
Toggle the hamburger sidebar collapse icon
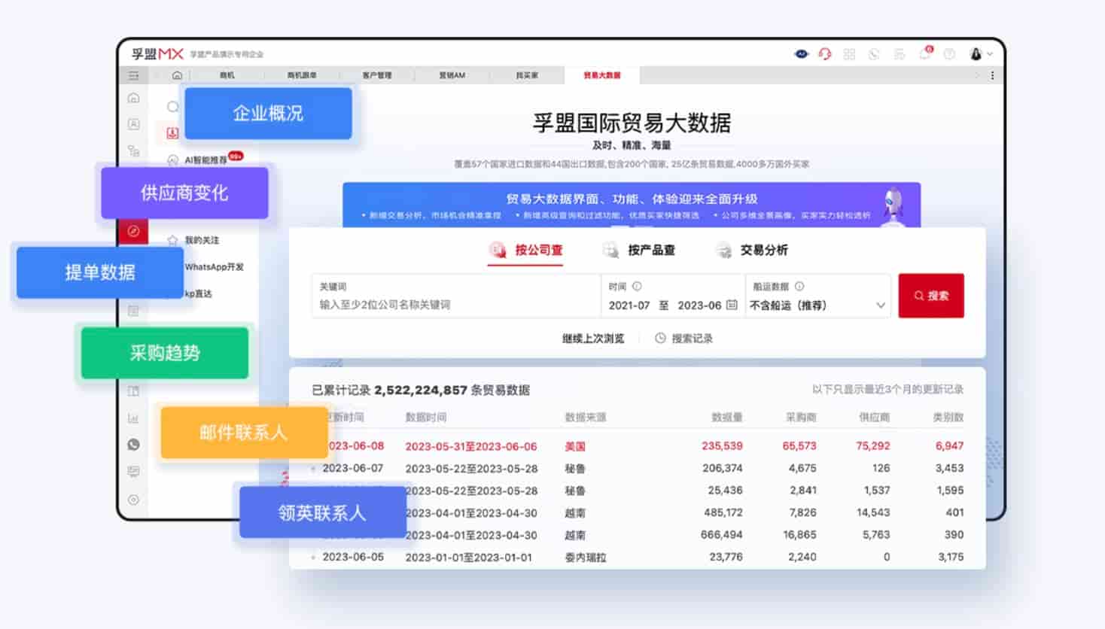click(134, 75)
